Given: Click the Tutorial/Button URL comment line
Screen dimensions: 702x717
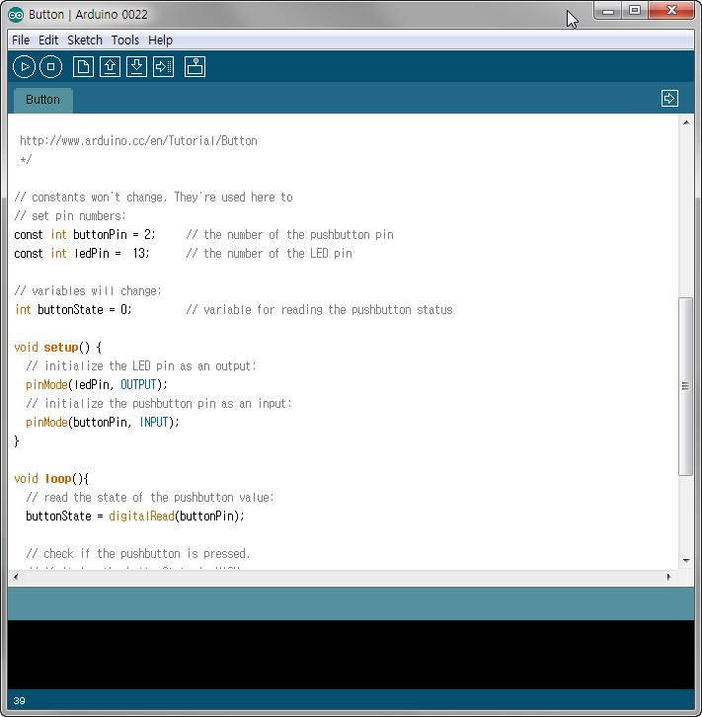Looking at the screenshot, I should 138,141.
